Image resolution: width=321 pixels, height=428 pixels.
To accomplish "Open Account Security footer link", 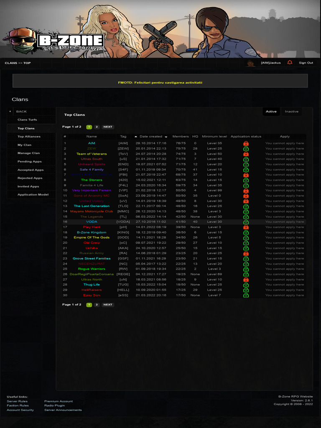I will coord(20,410).
